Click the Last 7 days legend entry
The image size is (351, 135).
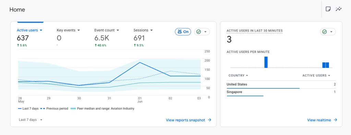point(28,109)
